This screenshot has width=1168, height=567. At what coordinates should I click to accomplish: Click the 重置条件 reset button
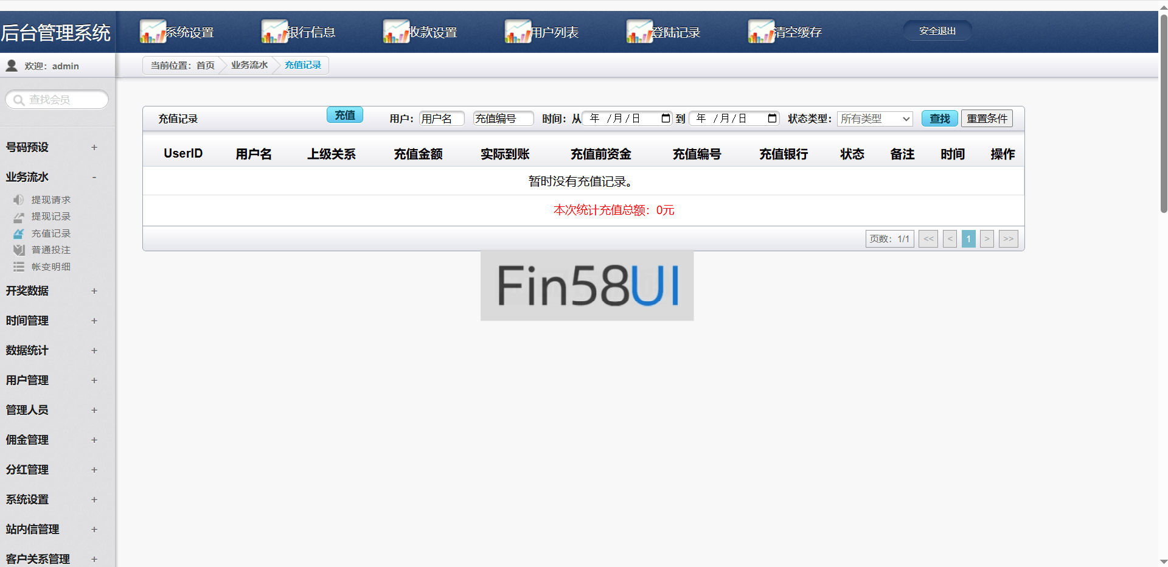pos(987,118)
